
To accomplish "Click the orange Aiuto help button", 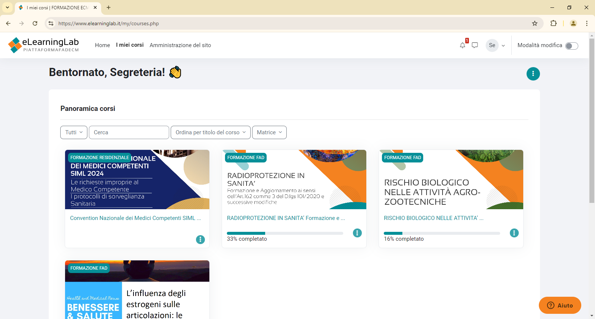I will [560, 305].
